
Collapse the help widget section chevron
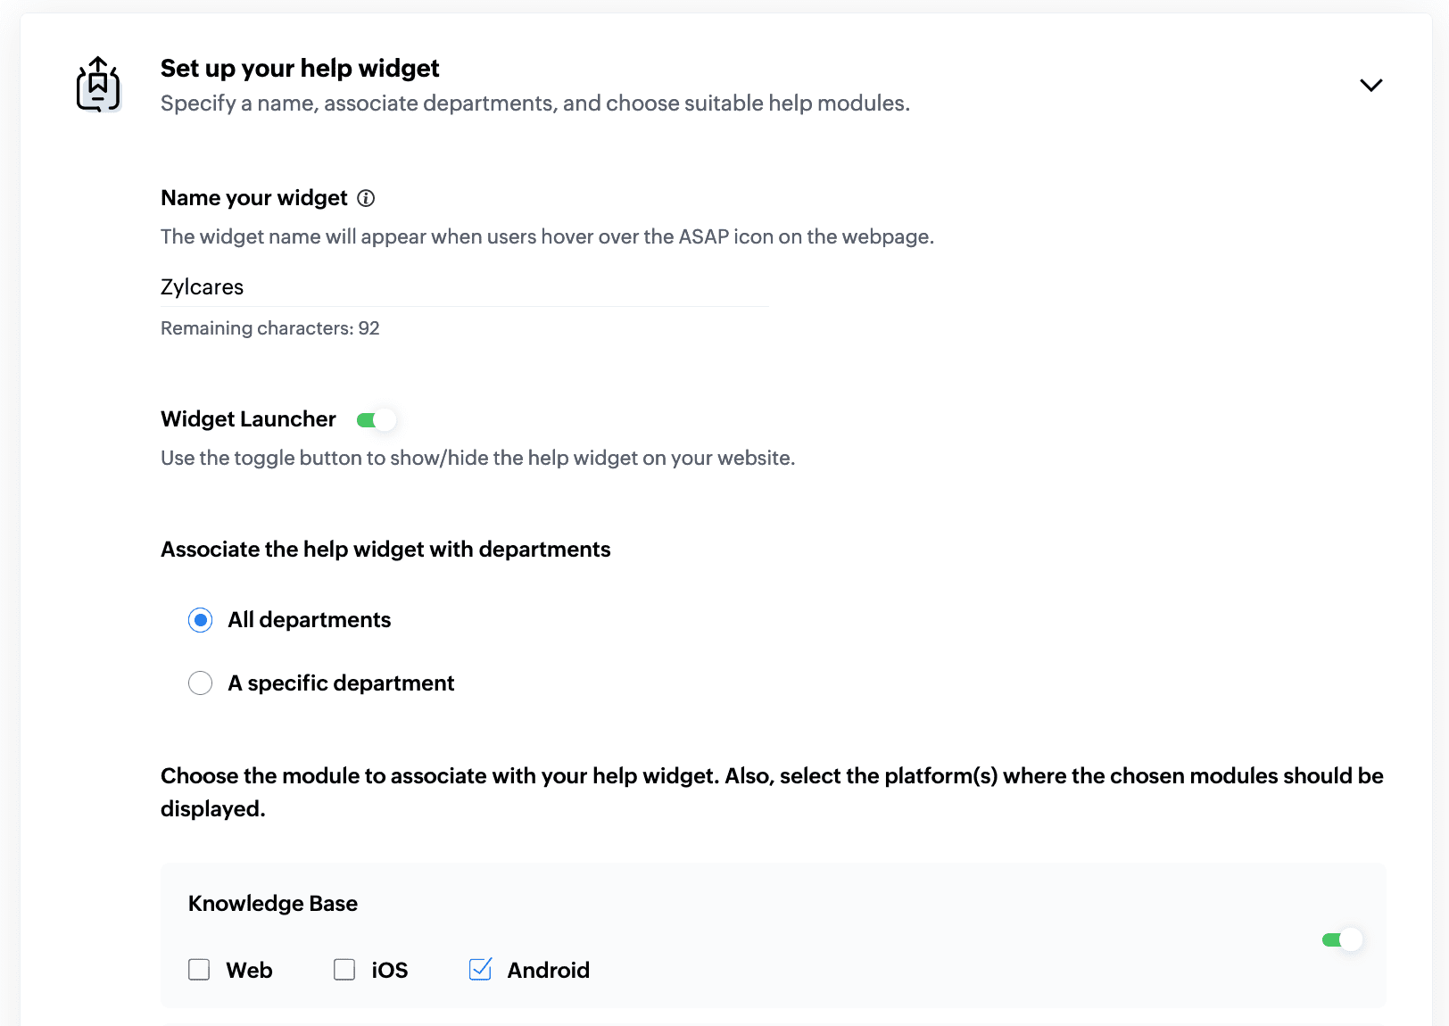point(1370,85)
